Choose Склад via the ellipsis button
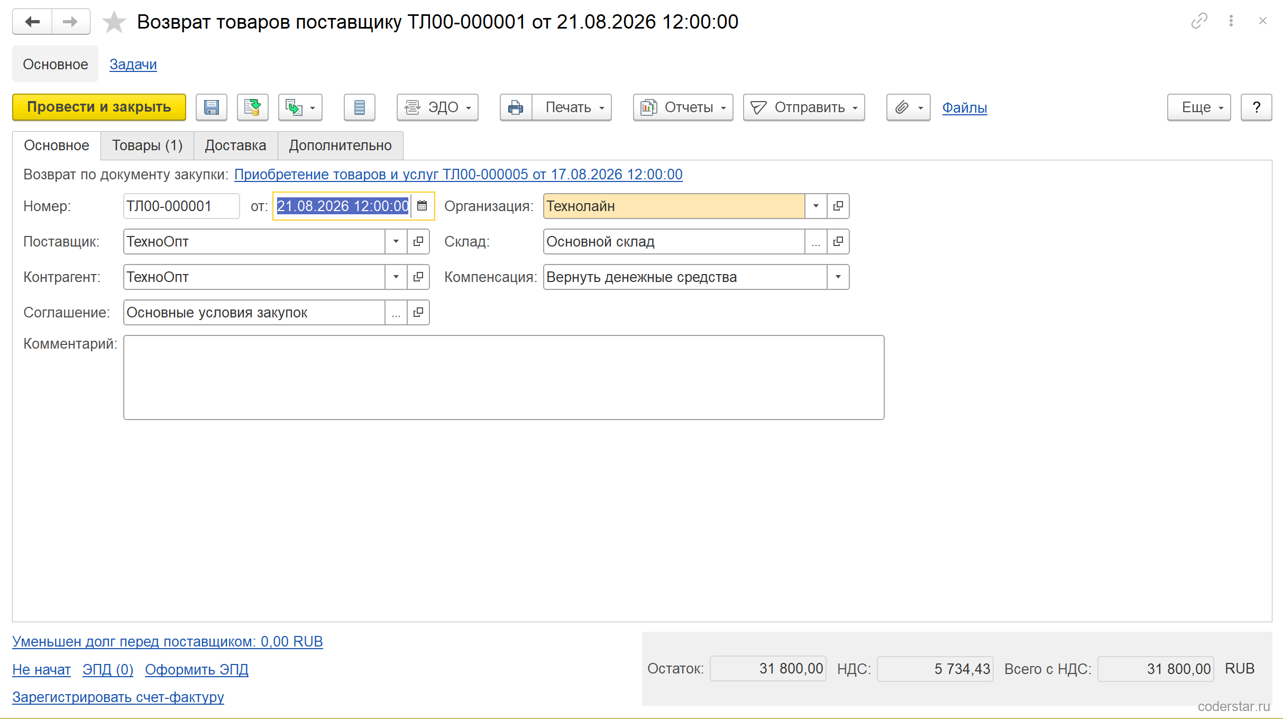 (816, 241)
